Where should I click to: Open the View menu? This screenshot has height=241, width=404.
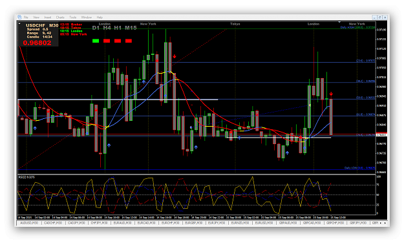(x=36, y=17)
